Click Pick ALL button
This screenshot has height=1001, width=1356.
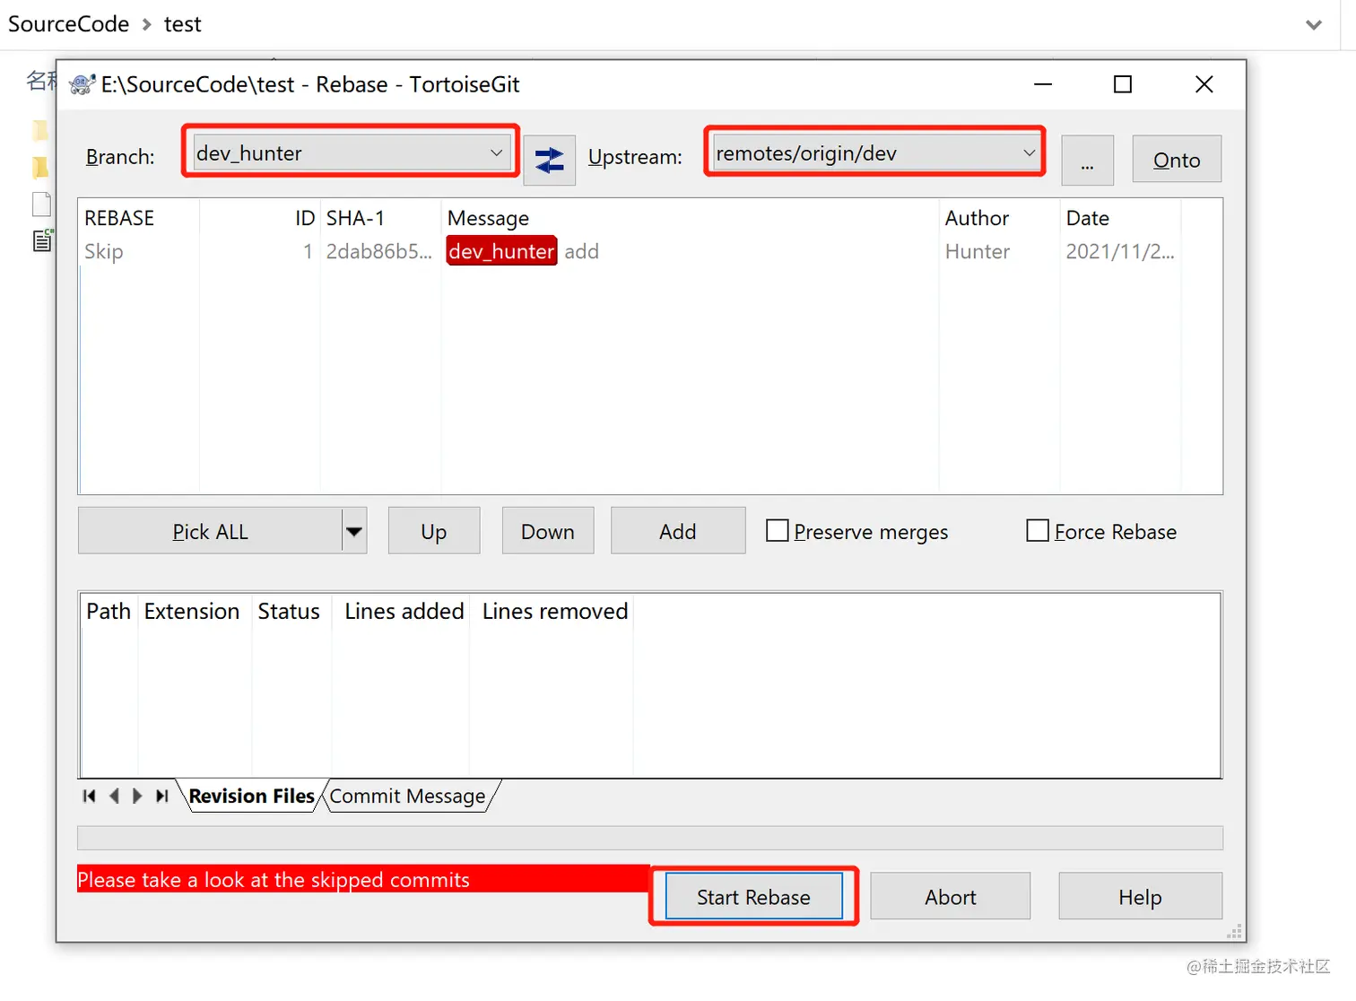tap(210, 531)
